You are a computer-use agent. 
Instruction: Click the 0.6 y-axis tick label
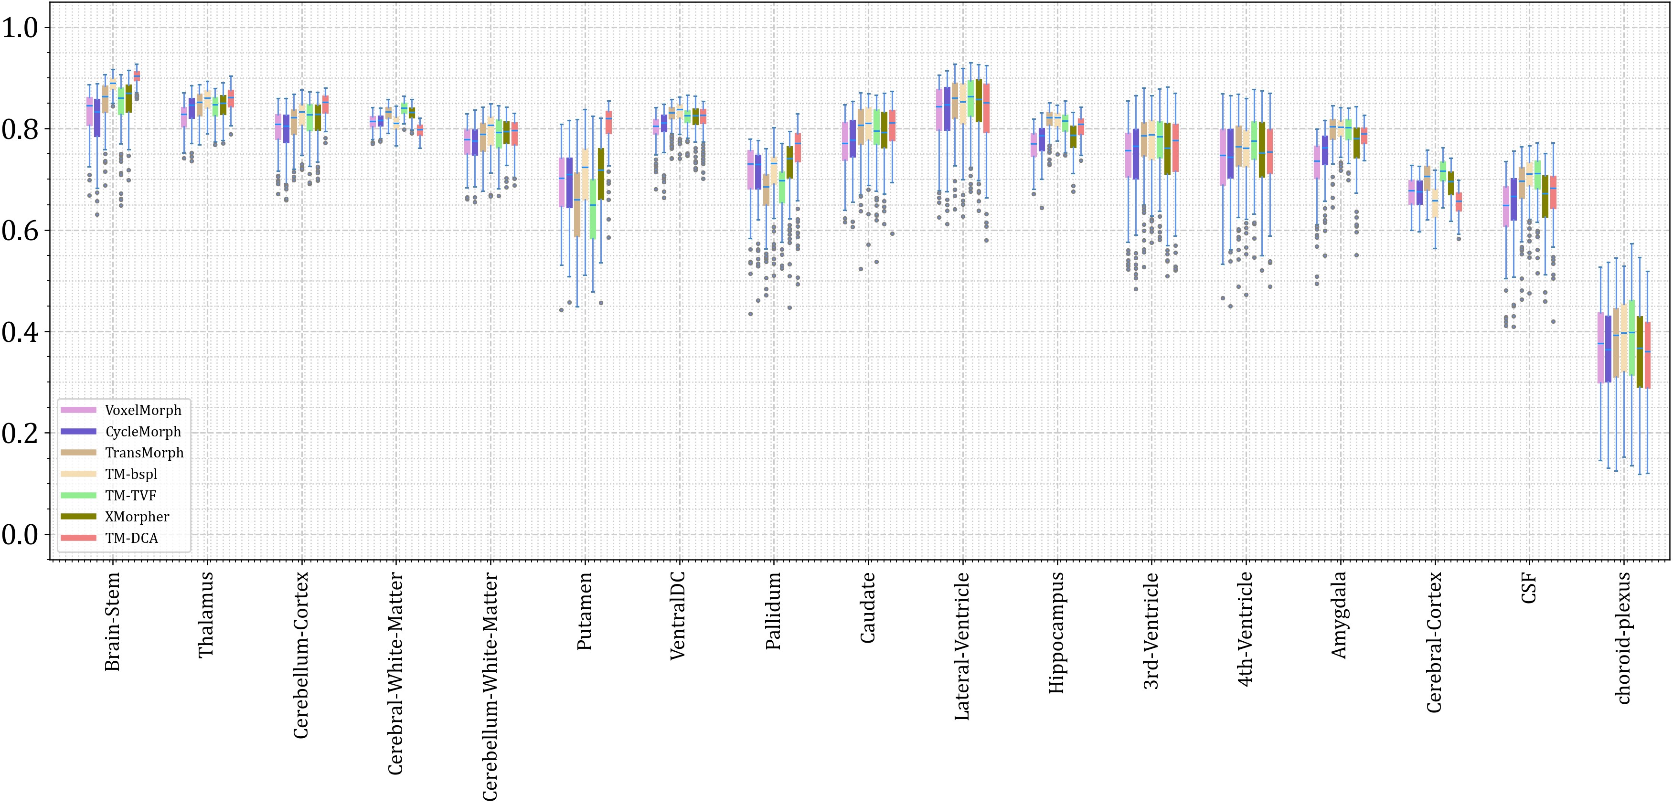[x=21, y=231]
